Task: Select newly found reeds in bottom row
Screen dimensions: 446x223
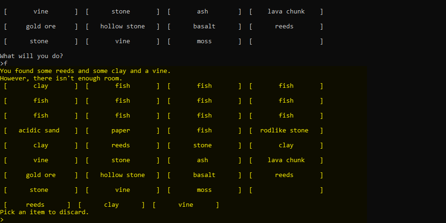Action: 35,205
